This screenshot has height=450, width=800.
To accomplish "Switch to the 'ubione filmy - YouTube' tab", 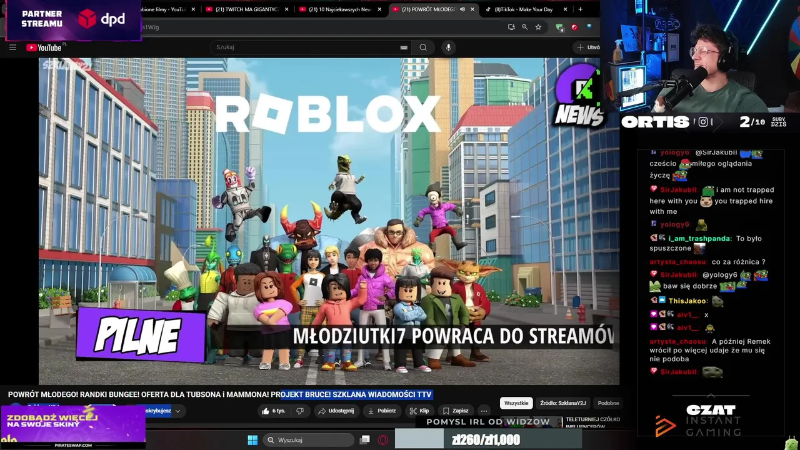I will [164, 9].
